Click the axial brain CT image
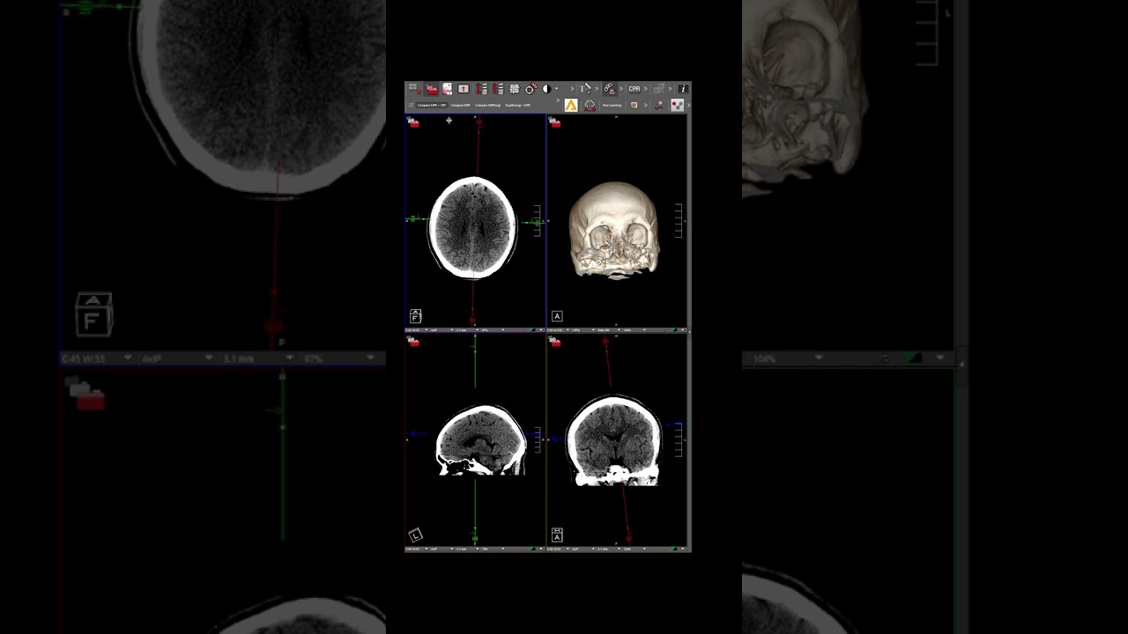The height and width of the screenshot is (634, 1128). point(473,227)
